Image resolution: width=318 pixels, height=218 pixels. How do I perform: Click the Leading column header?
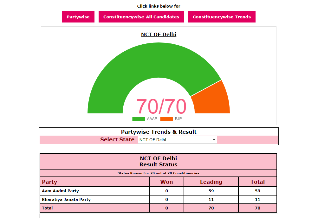(211, 182)
